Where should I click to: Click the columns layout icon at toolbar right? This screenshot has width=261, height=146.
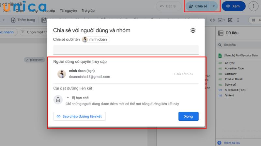point(253,20)
